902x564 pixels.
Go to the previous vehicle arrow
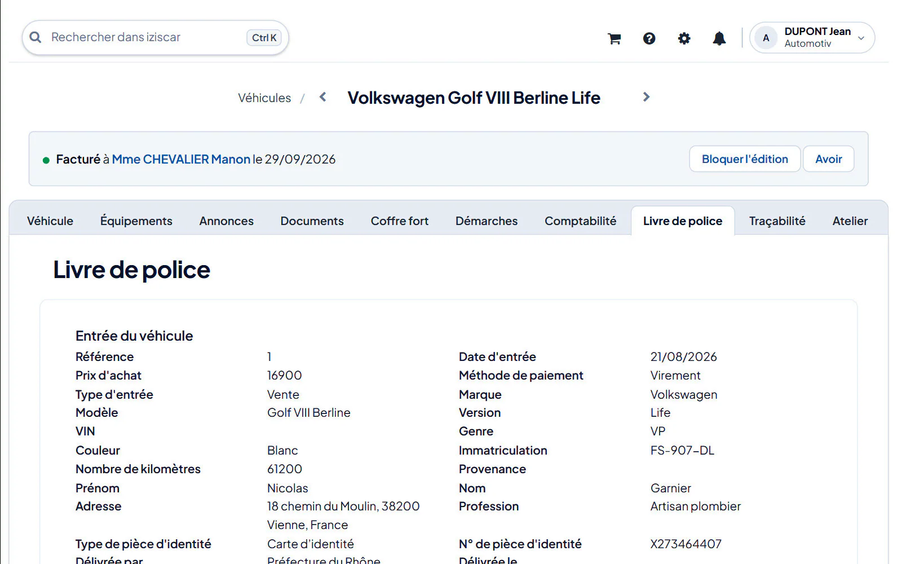(323, 97)
